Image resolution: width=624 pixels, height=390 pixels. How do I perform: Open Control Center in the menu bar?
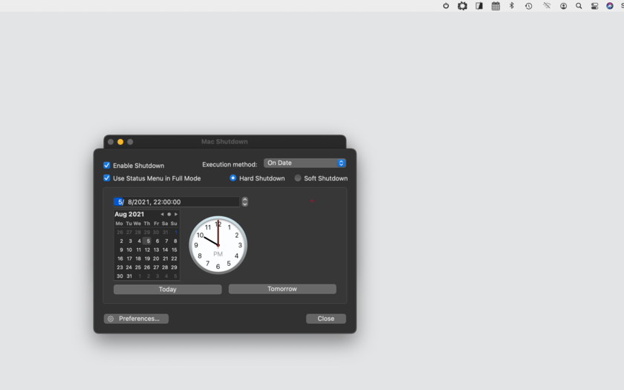pyautogui.click(x=594, y=6)
